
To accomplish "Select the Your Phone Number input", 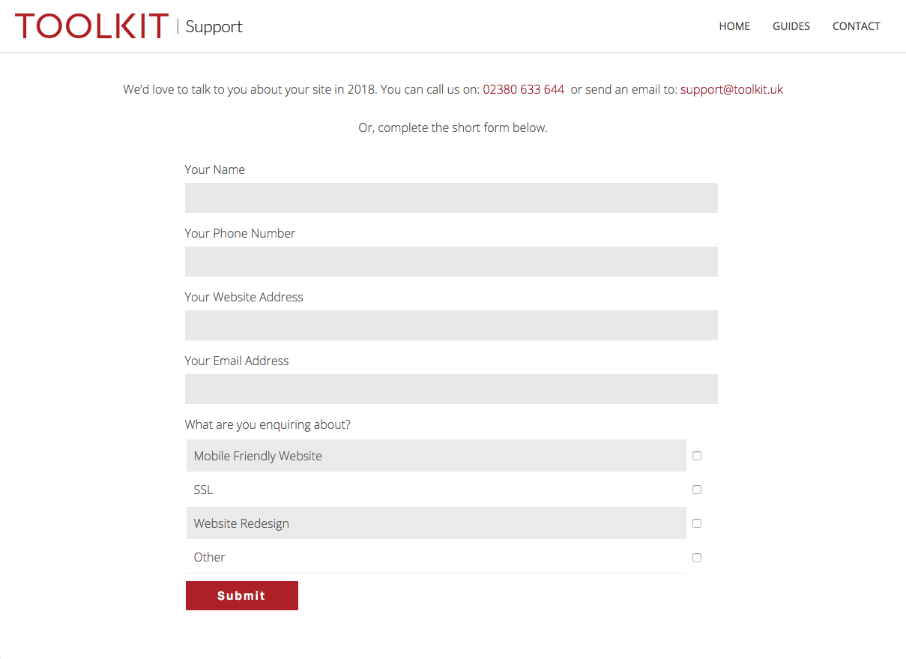I will 451,262.
